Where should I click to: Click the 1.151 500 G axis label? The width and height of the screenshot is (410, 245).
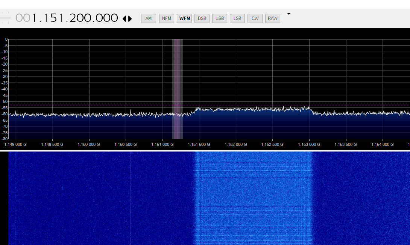199,144
